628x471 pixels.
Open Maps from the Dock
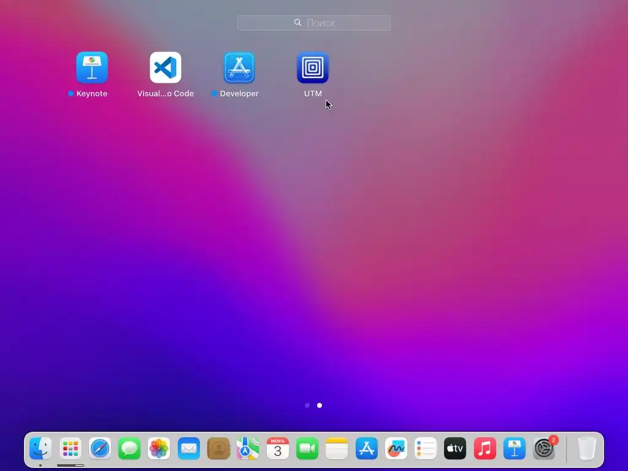pyautogui.click(x=248, y=448)
